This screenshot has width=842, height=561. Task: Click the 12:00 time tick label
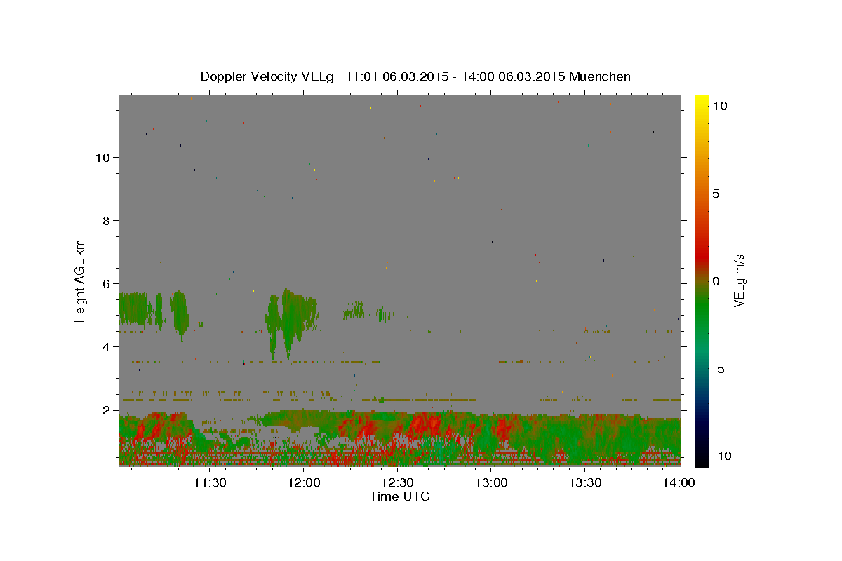303,482
